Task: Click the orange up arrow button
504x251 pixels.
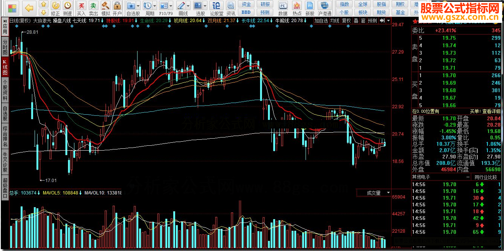Action: click(x=44, y=4)
